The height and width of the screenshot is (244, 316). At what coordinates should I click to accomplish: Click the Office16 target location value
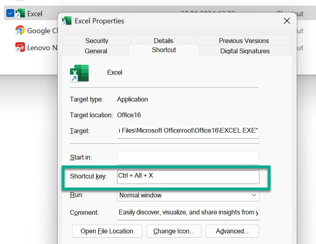[x=129, y=115]
